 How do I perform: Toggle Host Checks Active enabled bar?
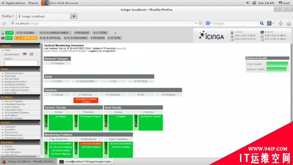[x=106, y=123]
